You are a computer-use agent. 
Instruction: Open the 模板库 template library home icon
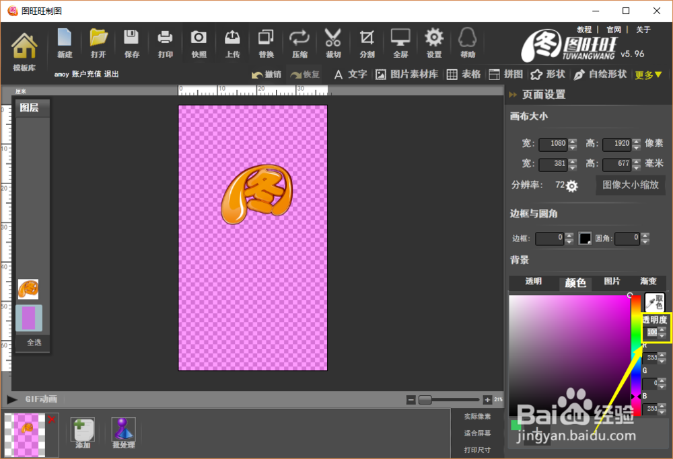coord(24,52)
